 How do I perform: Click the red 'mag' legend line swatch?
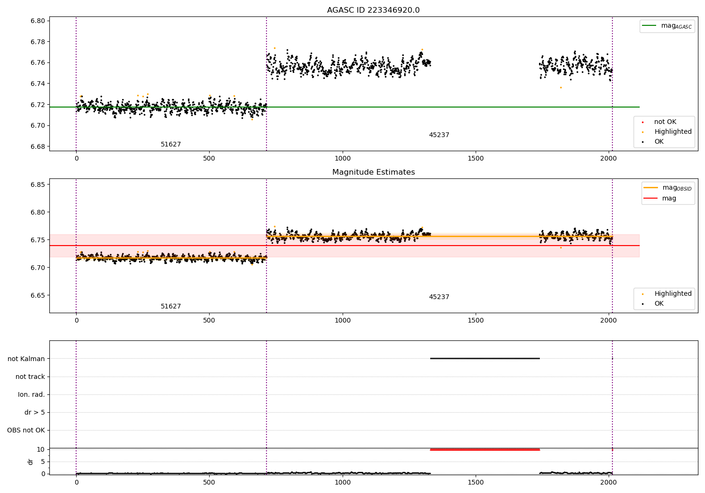click(650, 199)
